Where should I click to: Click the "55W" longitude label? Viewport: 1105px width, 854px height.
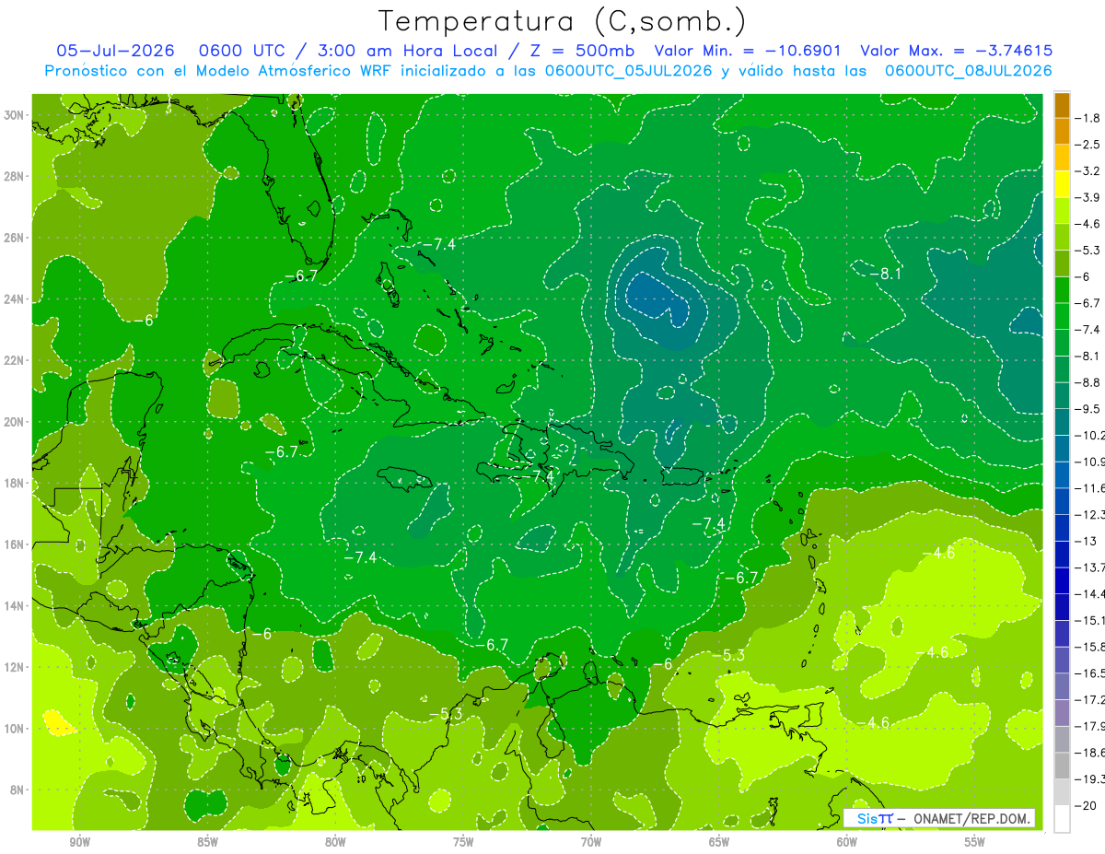(x=975, y=843)
